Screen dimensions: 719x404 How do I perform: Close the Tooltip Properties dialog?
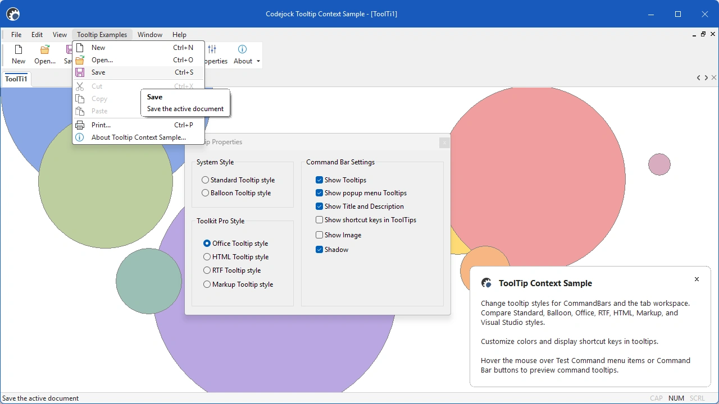[444, 143]
